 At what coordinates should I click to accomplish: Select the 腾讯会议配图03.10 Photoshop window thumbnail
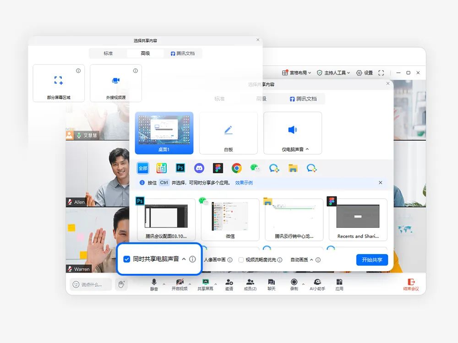[166, 220]
